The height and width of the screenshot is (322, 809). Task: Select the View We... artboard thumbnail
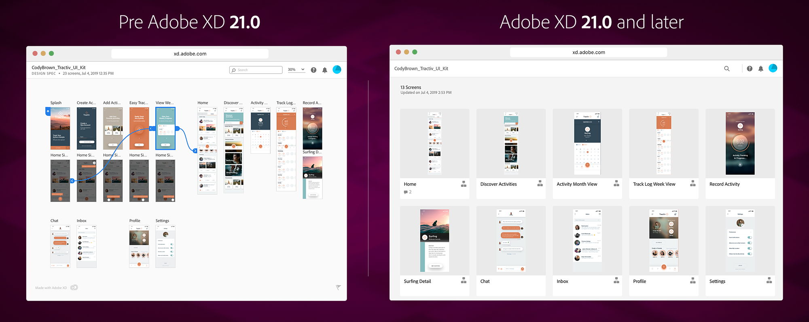pyautogui.click(x=165, y=129)
